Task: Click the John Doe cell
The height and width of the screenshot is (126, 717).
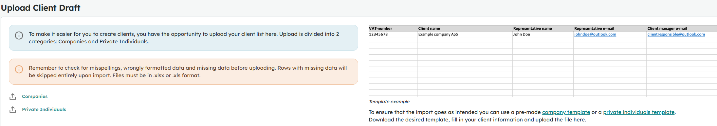Action: tap(521, 34)
